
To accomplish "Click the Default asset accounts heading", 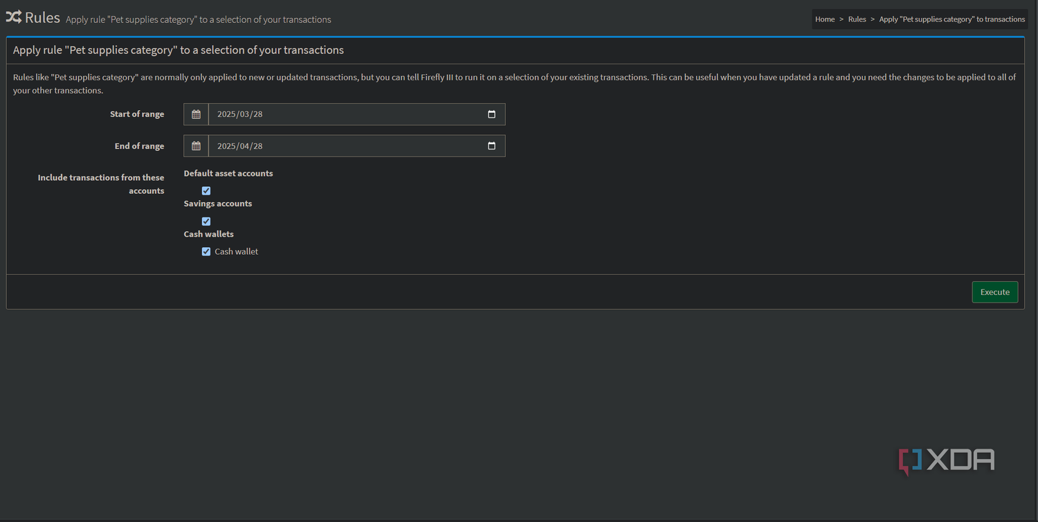I will pos(228,173).
